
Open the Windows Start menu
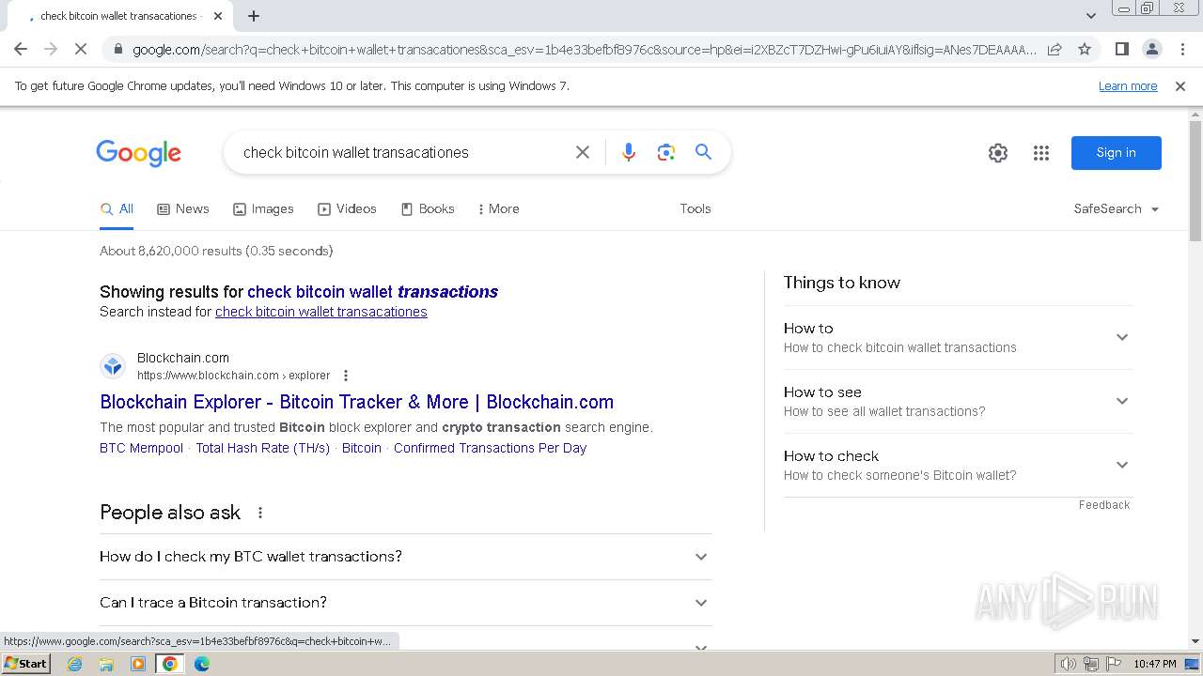point(26,663)
